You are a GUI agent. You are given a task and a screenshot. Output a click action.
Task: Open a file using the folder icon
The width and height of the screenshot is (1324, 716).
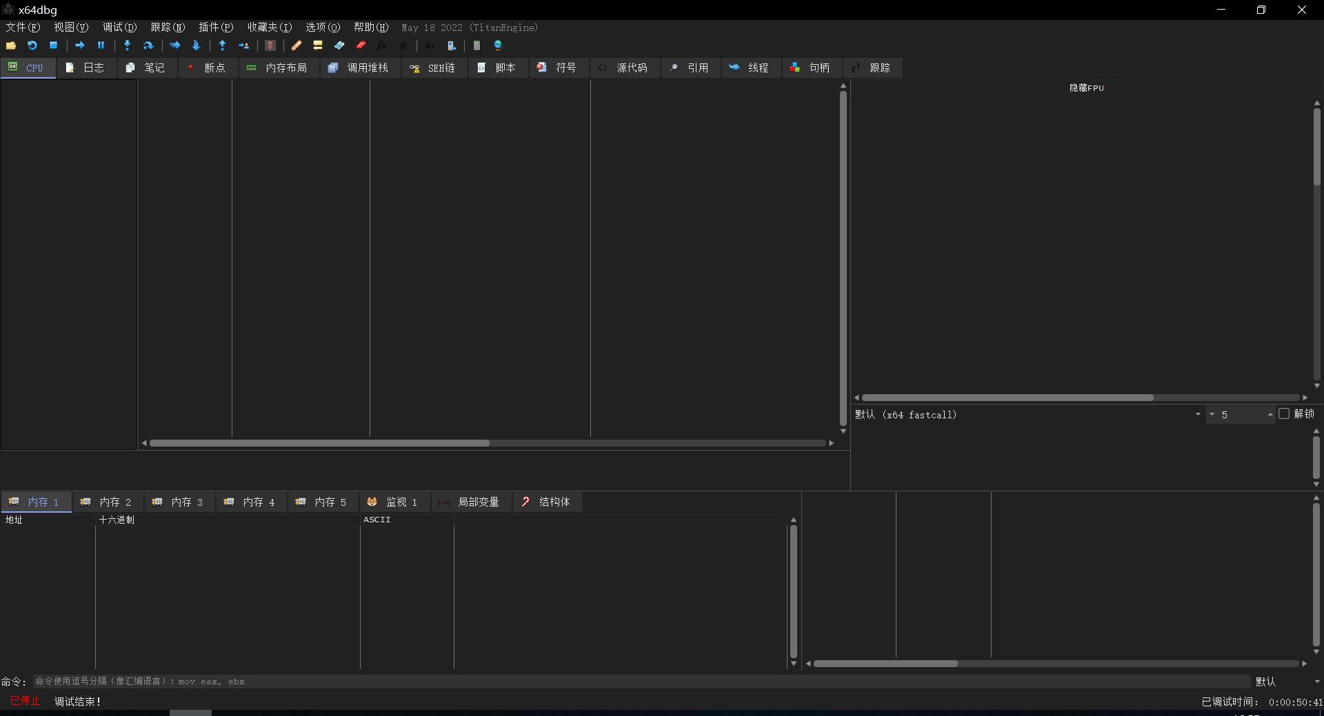(x=11, y=45)
